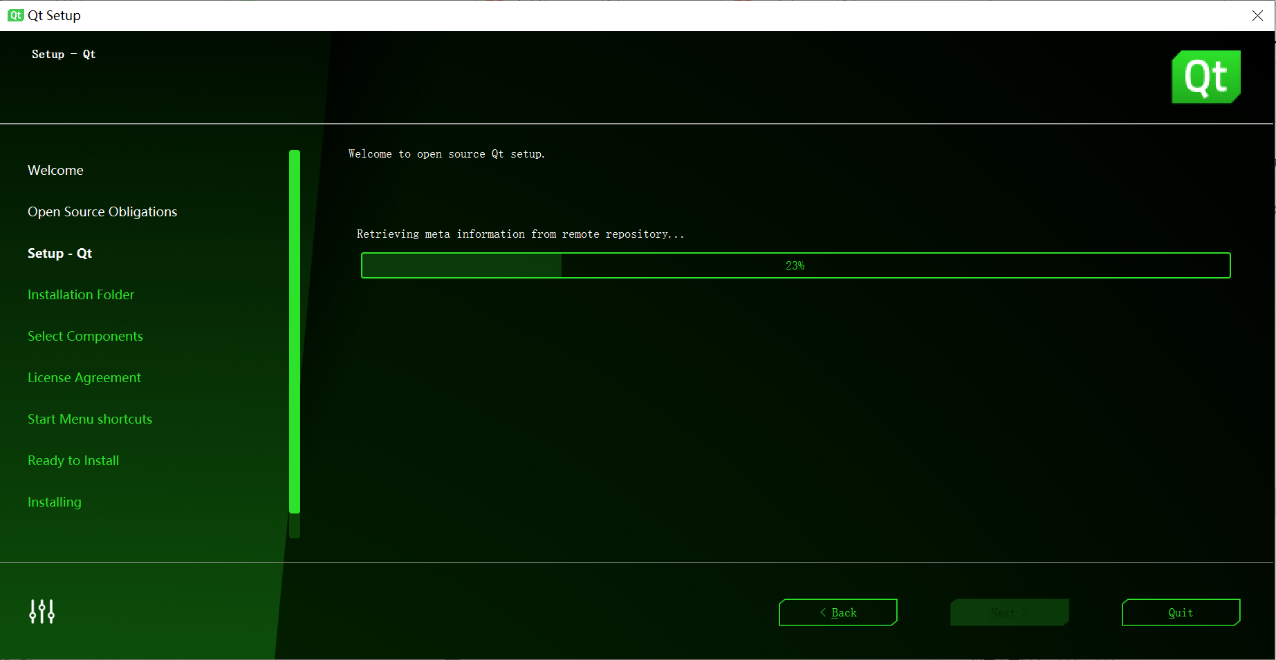Open the installer settings sliders icon
The image size is (1276, 660).
click(x=41, y=612)
